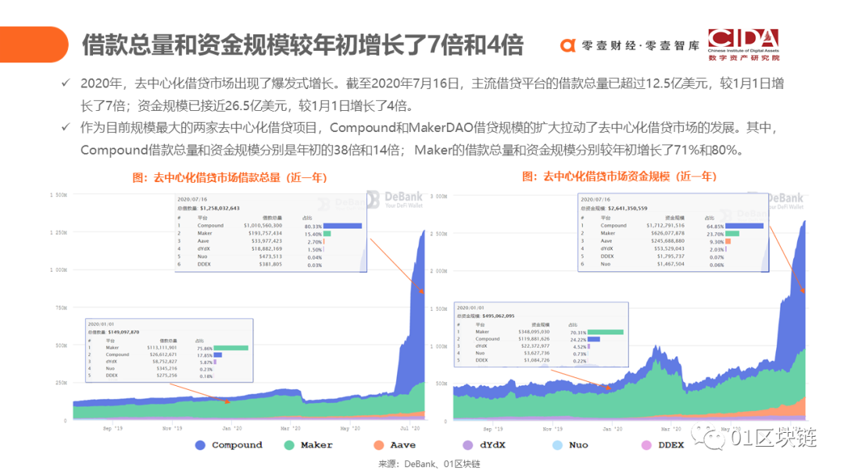Toggle the Aave series via legend label
844x475 pixels.
(402, 445)
